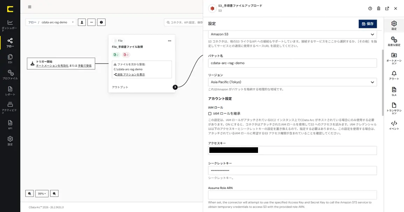Switch to the 高度な設定 tab

(394, 42)
